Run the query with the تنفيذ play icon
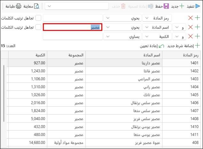The width and height of the screenshot is (203, 149). tap(198, 6)
